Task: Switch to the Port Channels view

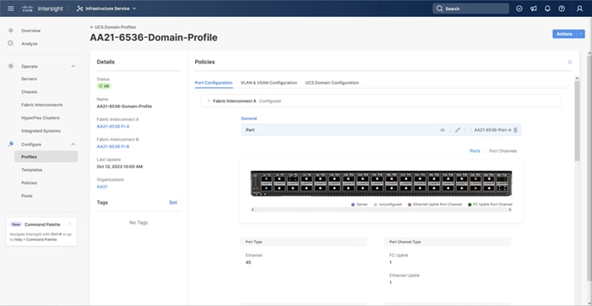Action: pos(502,151)
